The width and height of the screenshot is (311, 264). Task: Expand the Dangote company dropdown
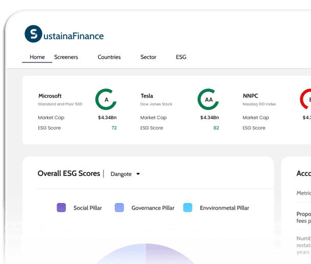point(125,174)
